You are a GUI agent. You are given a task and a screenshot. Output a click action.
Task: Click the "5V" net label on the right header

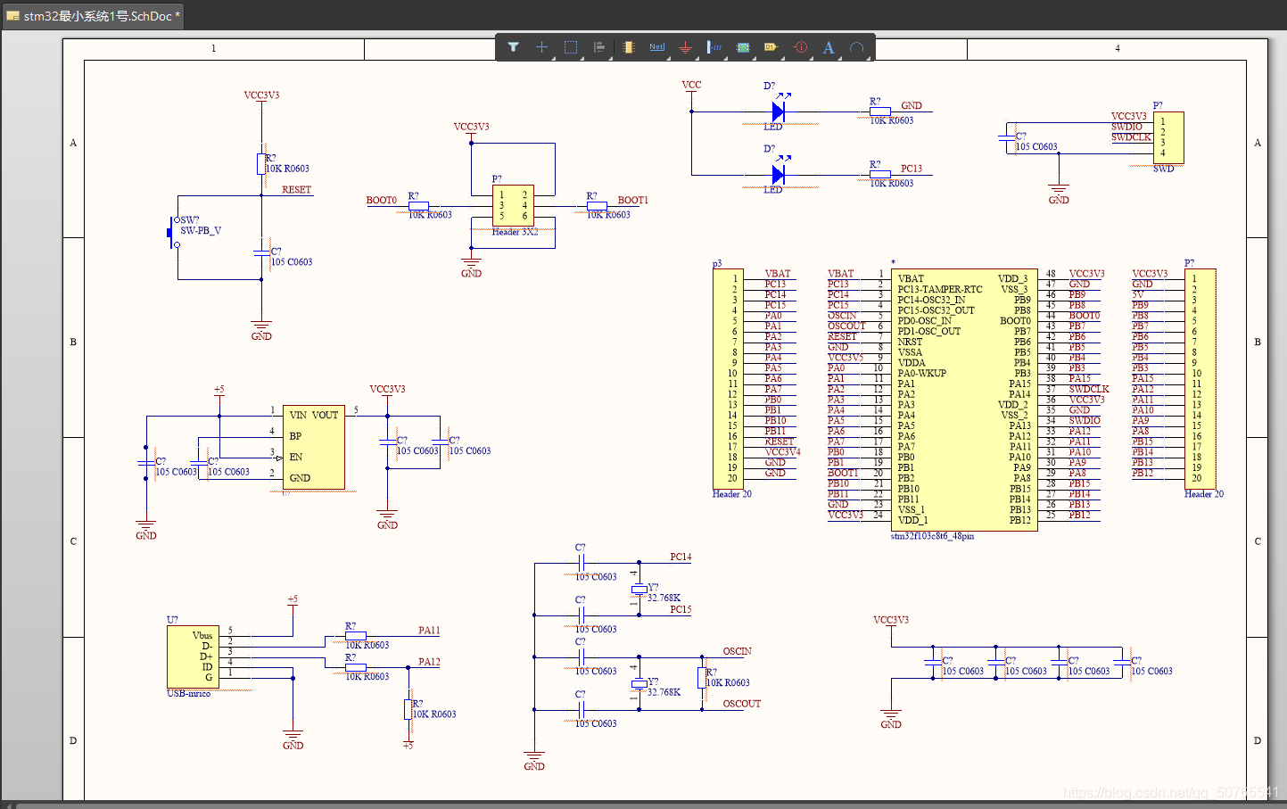1138,294
